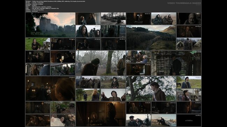Select the VIDEO THUMBNAILS MAKER watermark text
227x127 pixels.
[x=184, y=3]
